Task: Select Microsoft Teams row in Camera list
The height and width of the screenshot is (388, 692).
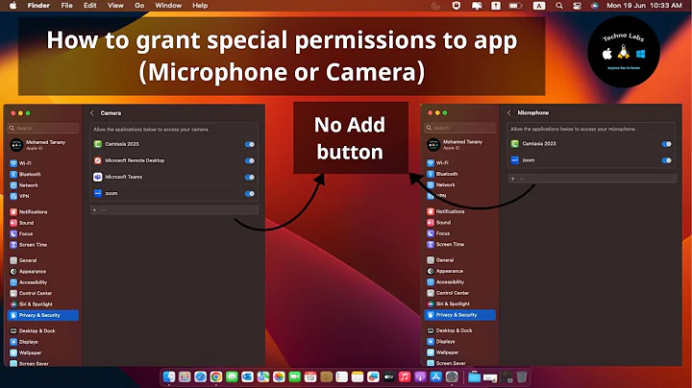Action: click(174, 178)
